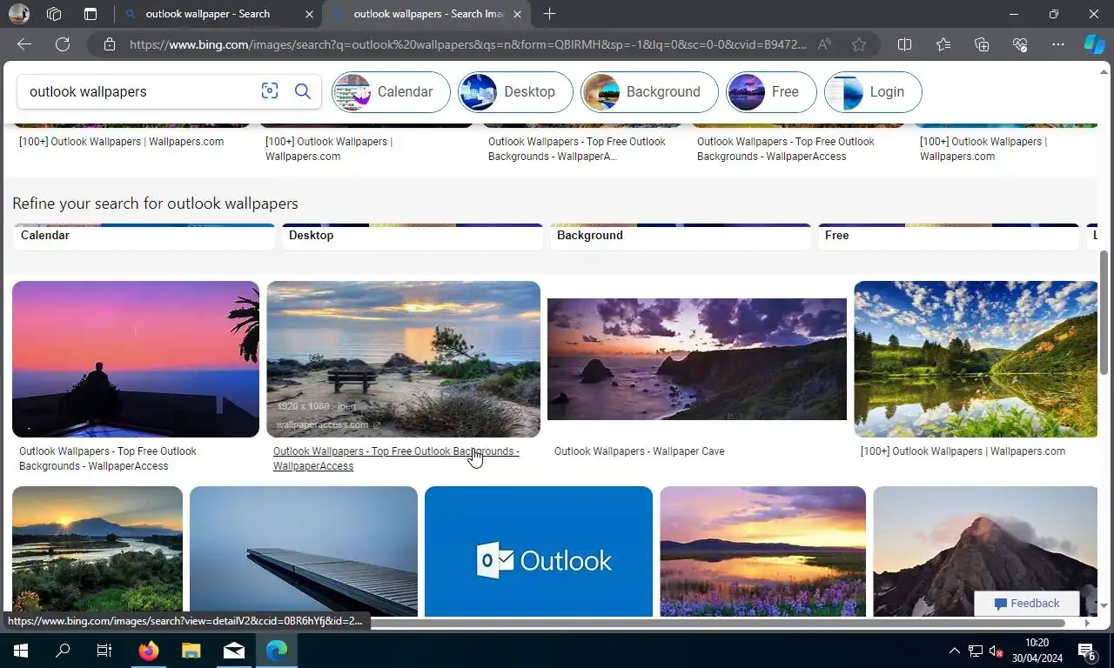Show hidden system tray icons
The width and height of the screenshot is (1114, 668).
(x=954, y=651)
